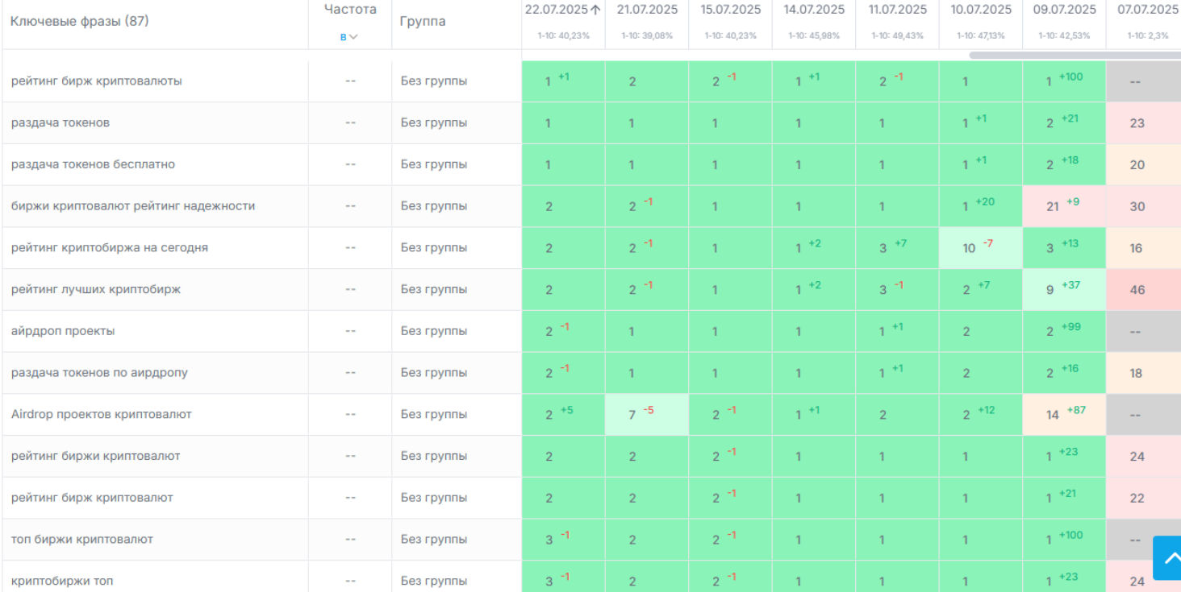1181x592 pixels.
Task: Click the Группа column header
Action: click(x=423, y=21)
